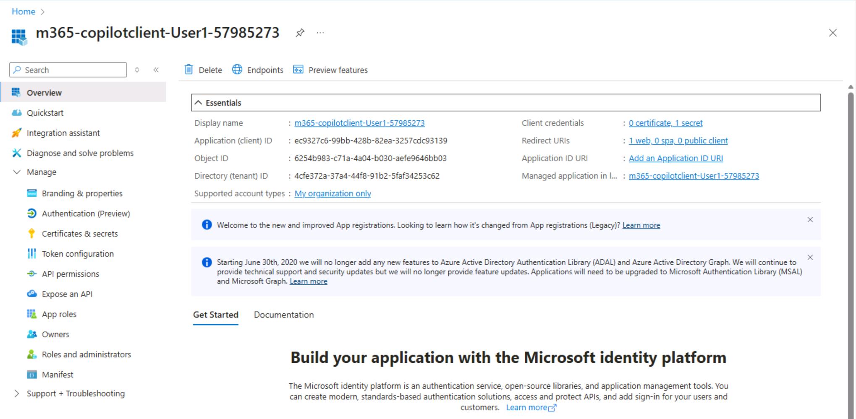This screenshot has height=419, width=856.
Task: Select the Get Started tab
Action: tap(215, 315)
